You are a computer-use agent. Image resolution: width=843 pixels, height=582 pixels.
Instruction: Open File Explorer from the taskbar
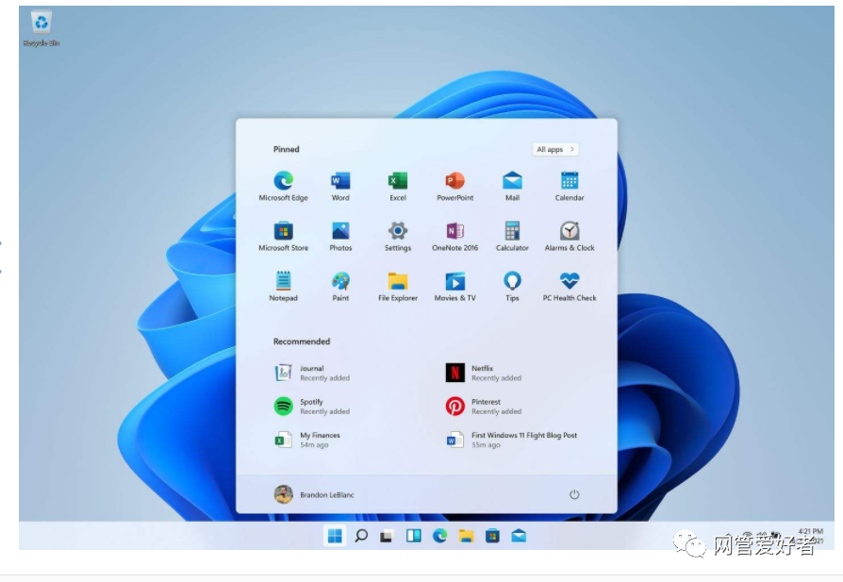pos(466,536)
